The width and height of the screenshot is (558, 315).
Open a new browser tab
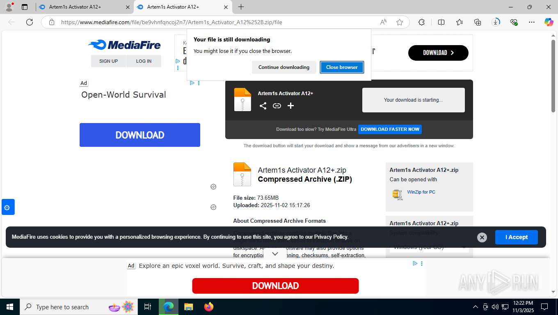click(241, 7)
